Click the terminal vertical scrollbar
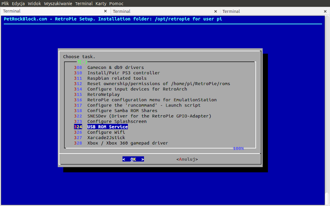Image resolution: width=330 pixels, height=206 pixels. [327, 109]
